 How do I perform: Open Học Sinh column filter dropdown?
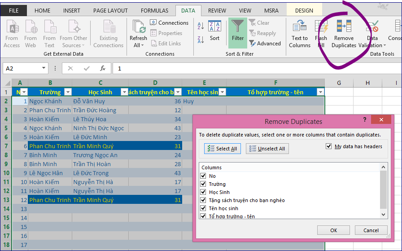point(124,92)
